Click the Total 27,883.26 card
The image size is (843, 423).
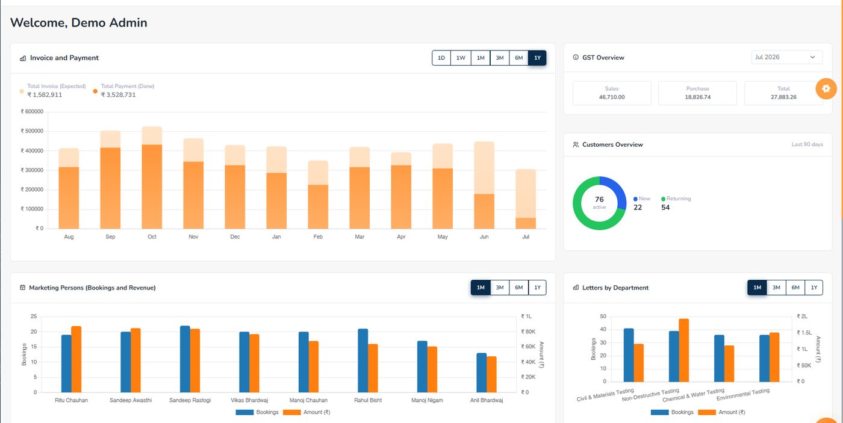pos(783,93)
